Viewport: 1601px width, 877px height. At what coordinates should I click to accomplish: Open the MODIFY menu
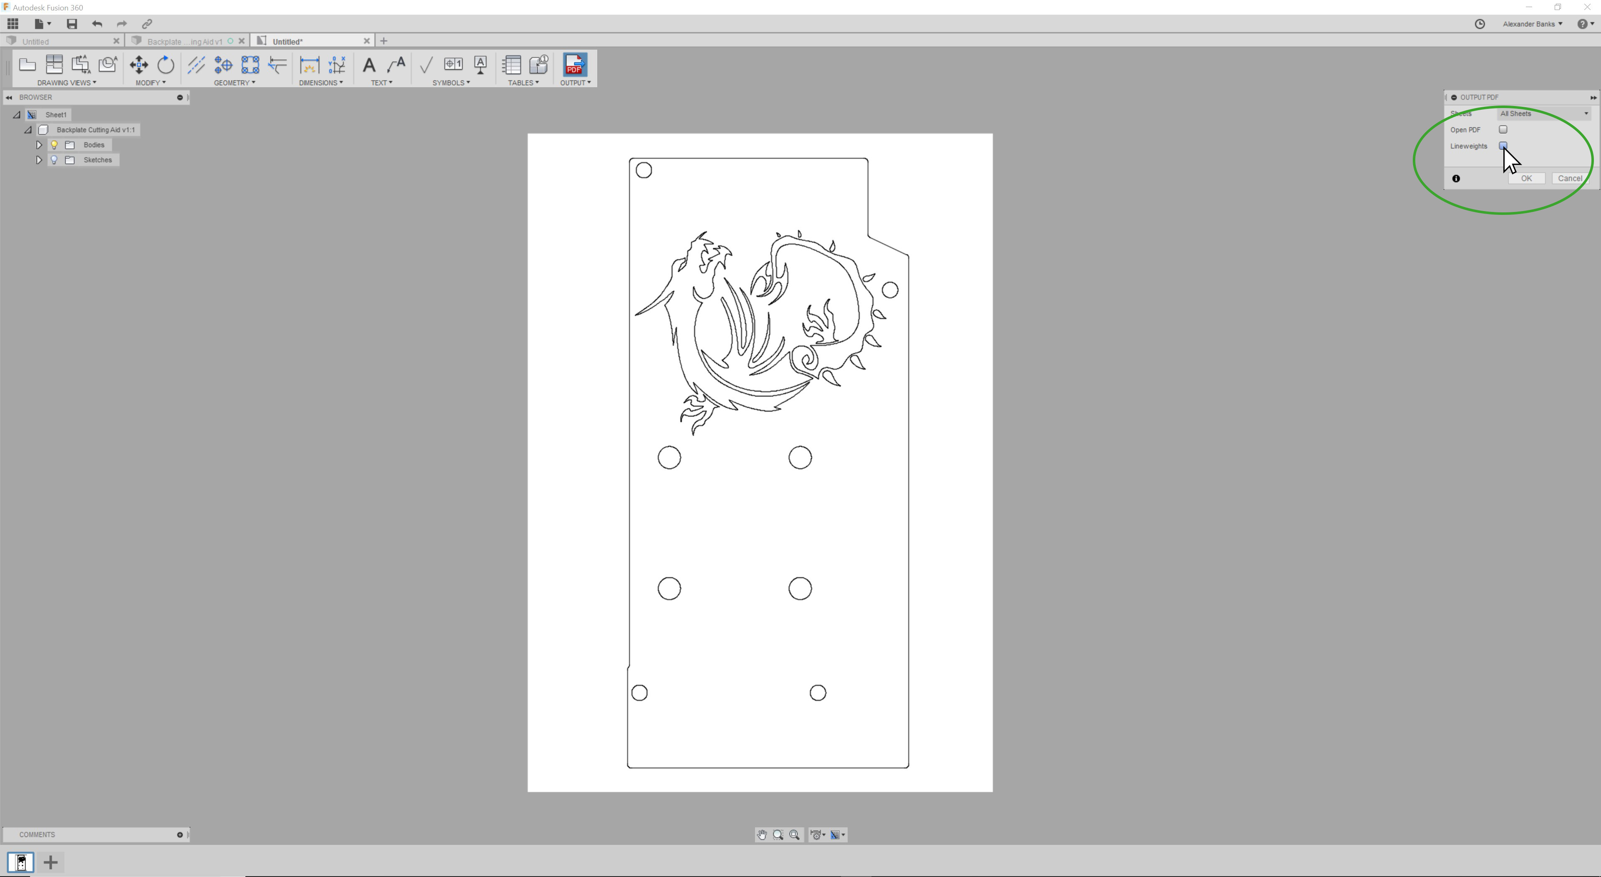[150, 83]
